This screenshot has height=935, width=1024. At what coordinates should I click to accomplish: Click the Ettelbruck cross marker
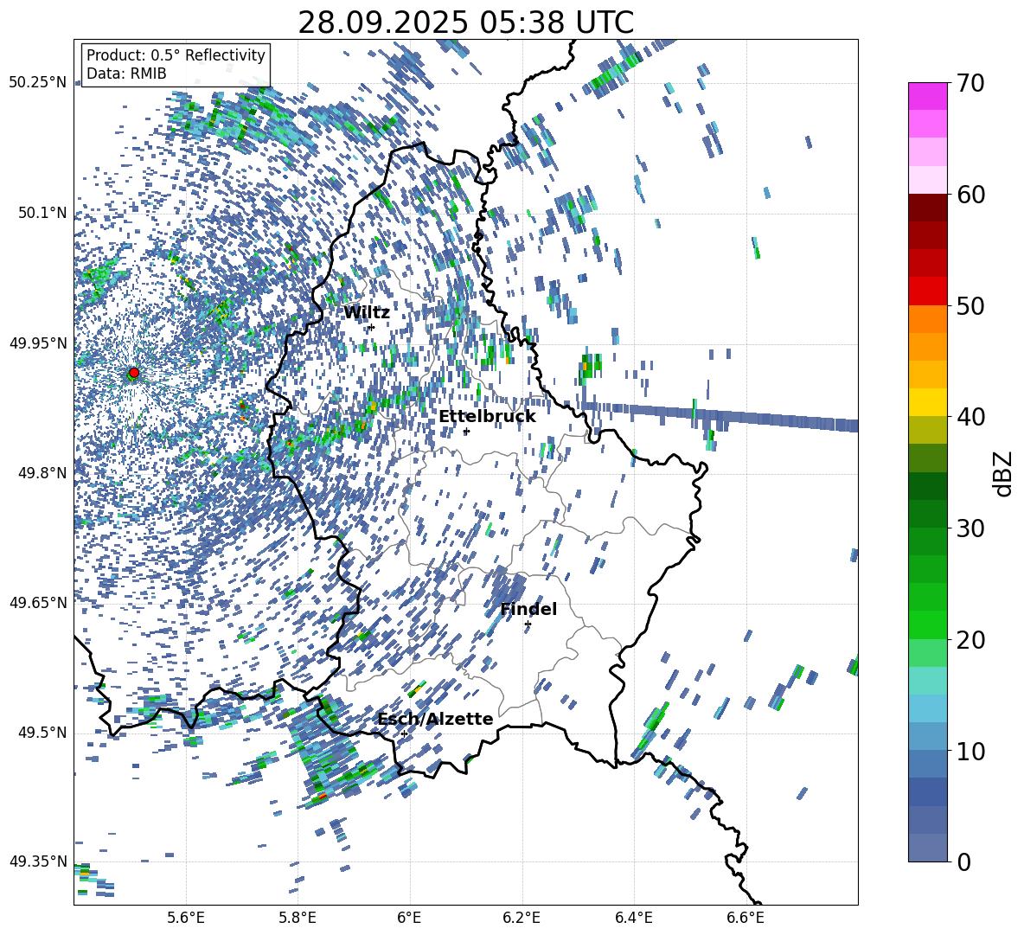click(466, 432)
